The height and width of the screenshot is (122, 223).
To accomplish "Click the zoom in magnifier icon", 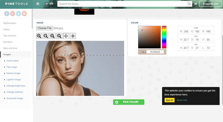I will 39,36.
